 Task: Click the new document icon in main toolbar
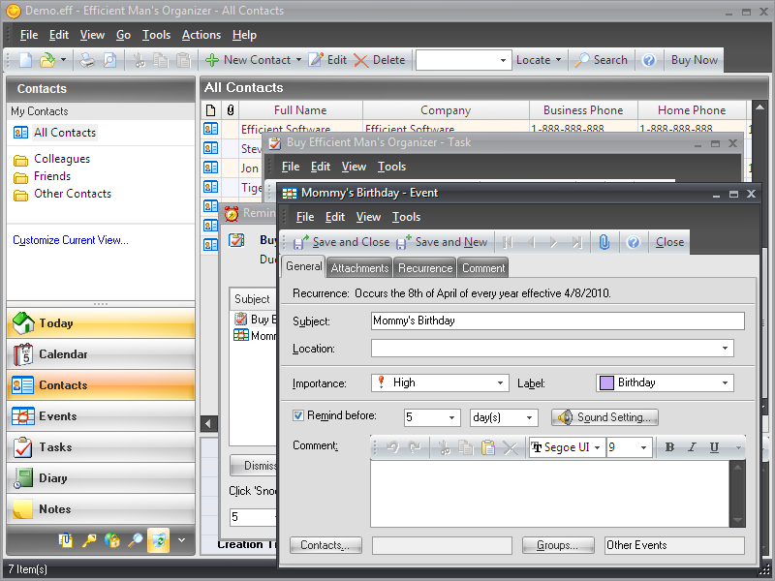26,60
